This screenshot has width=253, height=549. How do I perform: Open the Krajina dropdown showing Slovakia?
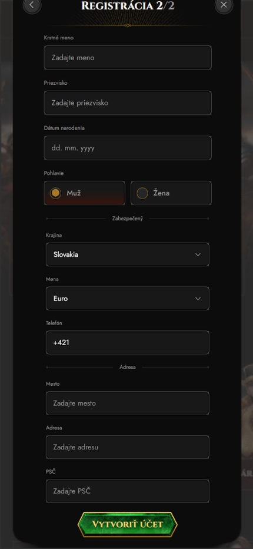coord(127,254)
